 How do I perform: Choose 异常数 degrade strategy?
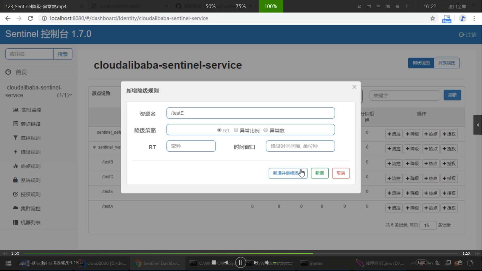pyautogui.click(x=265, y=130)
